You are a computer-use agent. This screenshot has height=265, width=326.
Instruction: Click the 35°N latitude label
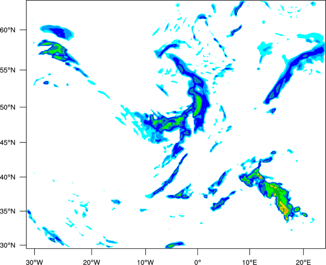[8, 211]
